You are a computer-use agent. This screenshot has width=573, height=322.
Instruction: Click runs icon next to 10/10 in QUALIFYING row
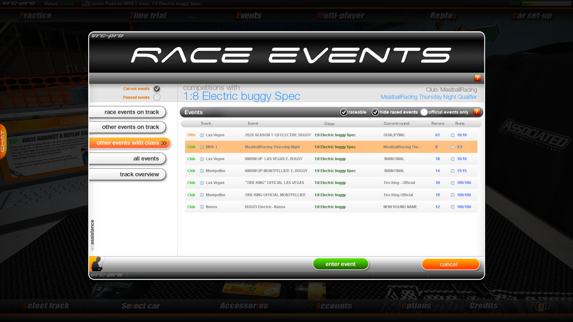coord(452,135)
